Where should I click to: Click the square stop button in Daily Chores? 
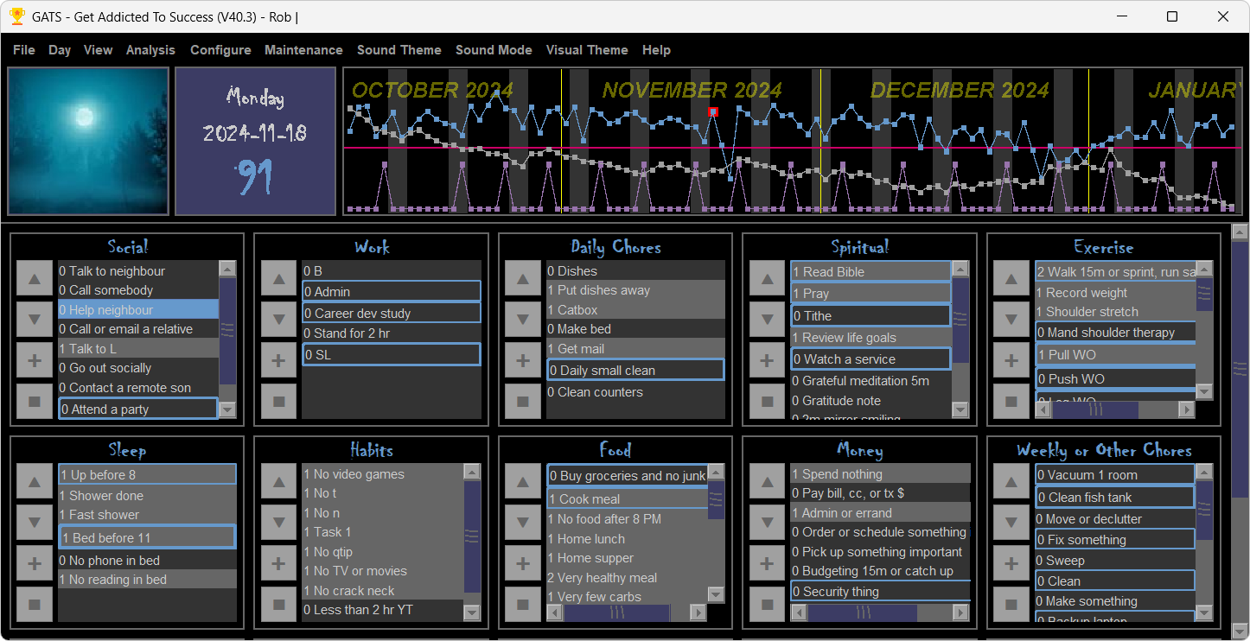523,401
